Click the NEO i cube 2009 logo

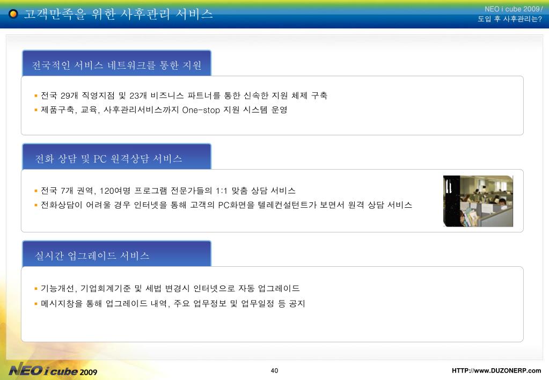click(x=53, y=370)
